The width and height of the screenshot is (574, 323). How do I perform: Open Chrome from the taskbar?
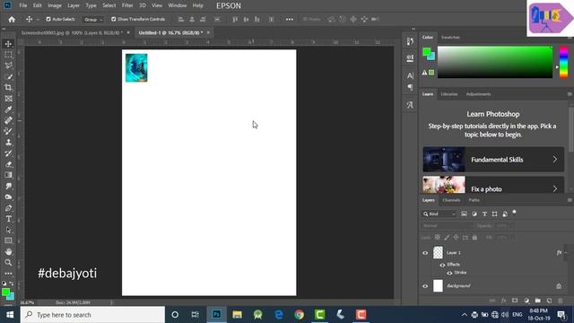[299, 315]
